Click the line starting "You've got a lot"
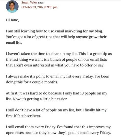The width and height of the screenshot is (121, 137). pos(56,37)
